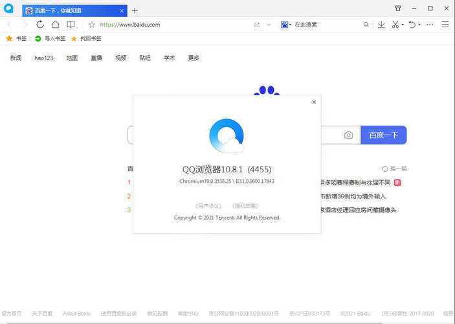Expand the undo closed-tab dropdown arrow
455x324 pixels.
pyautogui.click(x=419, y=25)
